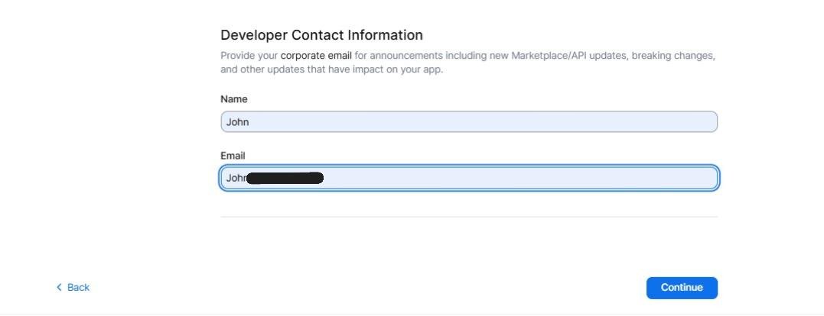Place cursor at start of Email text
Screen dimensions: 824x316
(x=226, y=179)
